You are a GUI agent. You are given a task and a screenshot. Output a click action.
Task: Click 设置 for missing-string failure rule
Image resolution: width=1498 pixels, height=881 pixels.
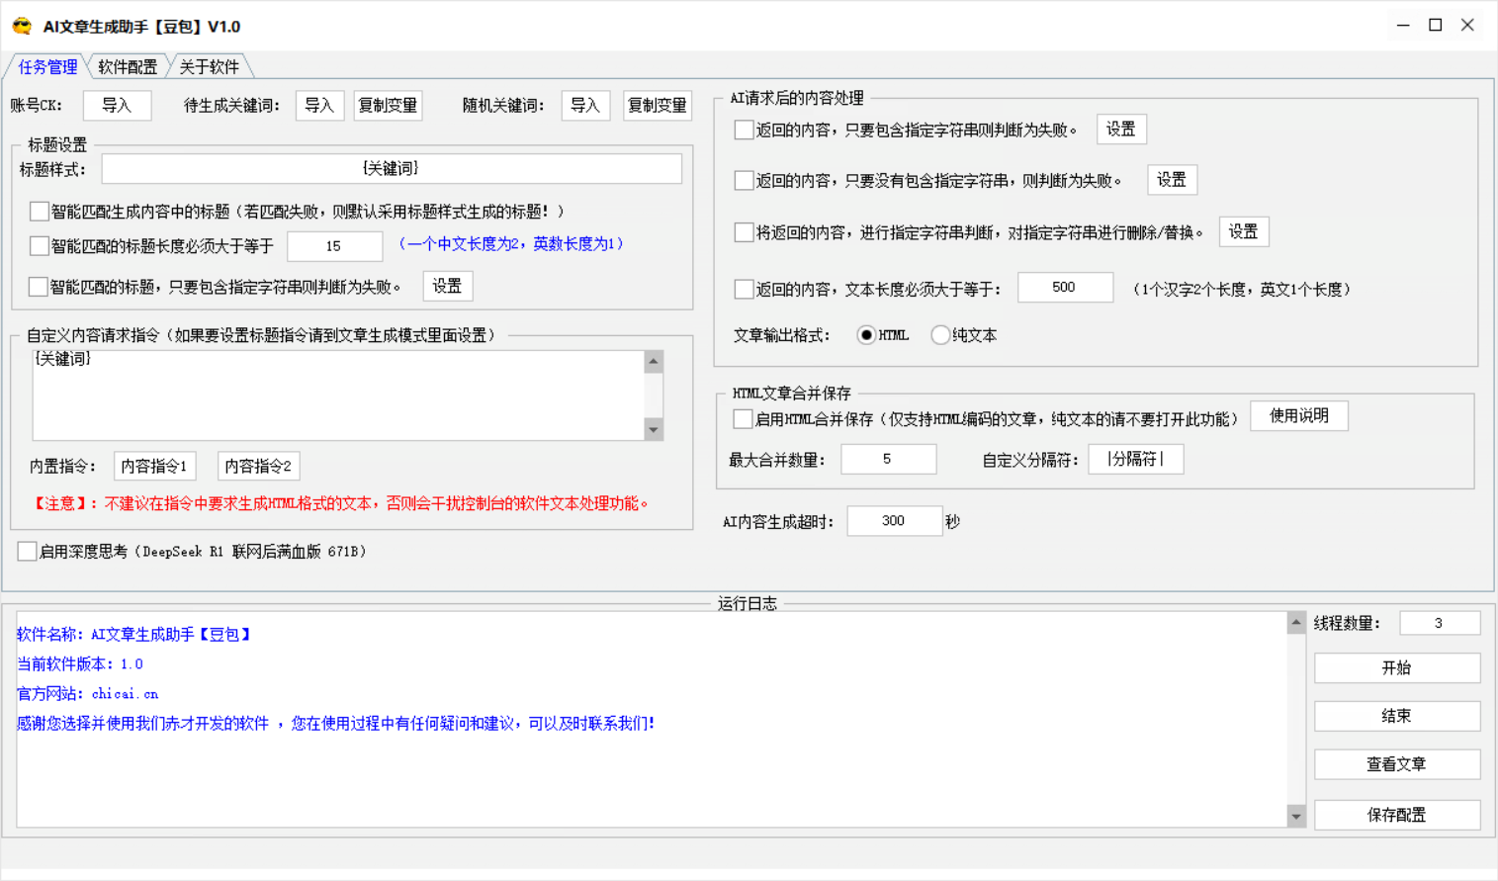pos(1173,180)
